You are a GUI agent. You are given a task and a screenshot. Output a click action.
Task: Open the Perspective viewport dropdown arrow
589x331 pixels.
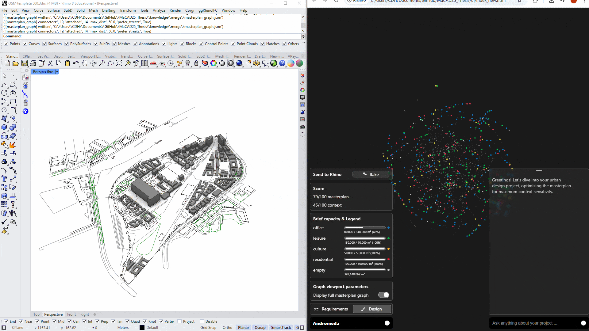point(57,72)
